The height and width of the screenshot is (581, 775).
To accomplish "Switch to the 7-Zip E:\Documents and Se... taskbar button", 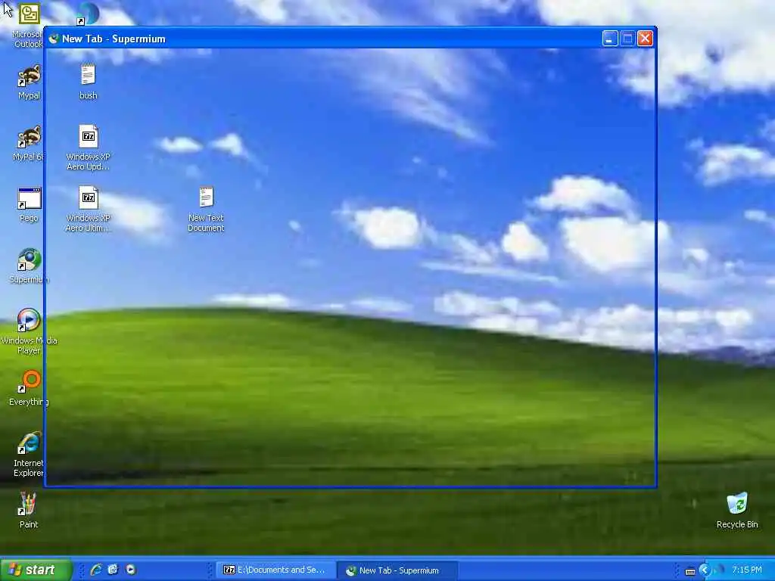I will click(275, 570).
